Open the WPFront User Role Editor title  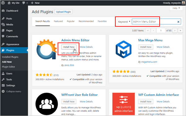(x=79, y=95)
